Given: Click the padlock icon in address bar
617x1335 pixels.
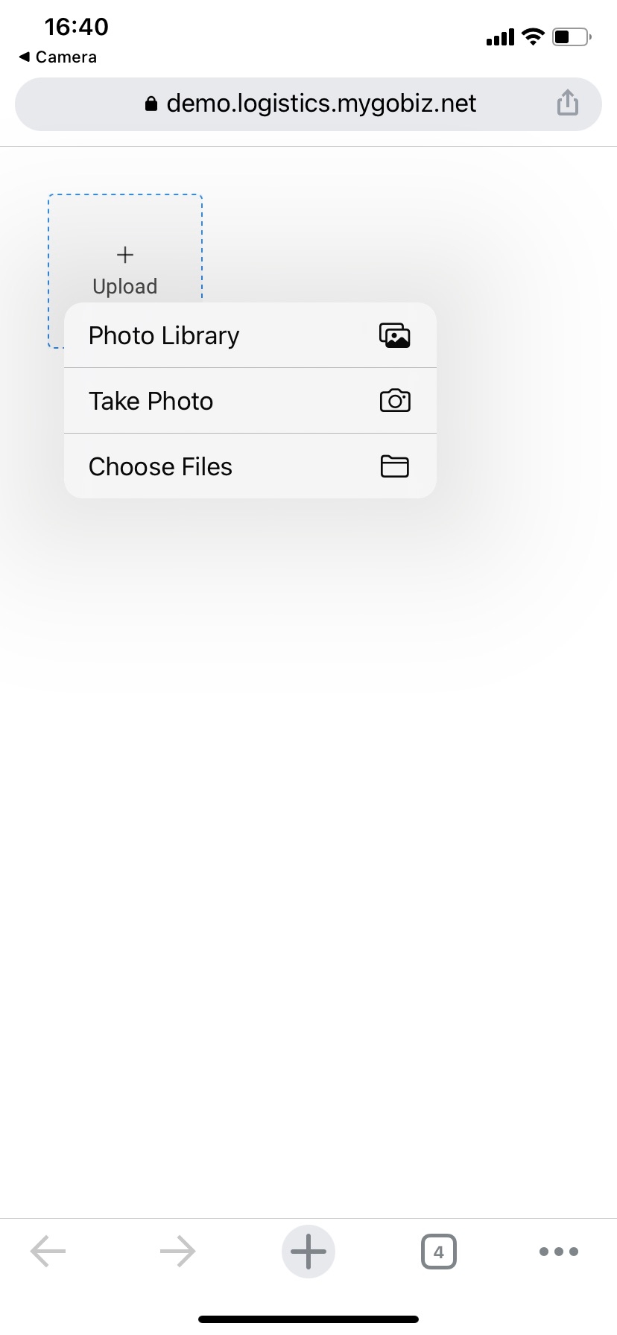Looking at the screenshot, I should click(x=151, y=104).
